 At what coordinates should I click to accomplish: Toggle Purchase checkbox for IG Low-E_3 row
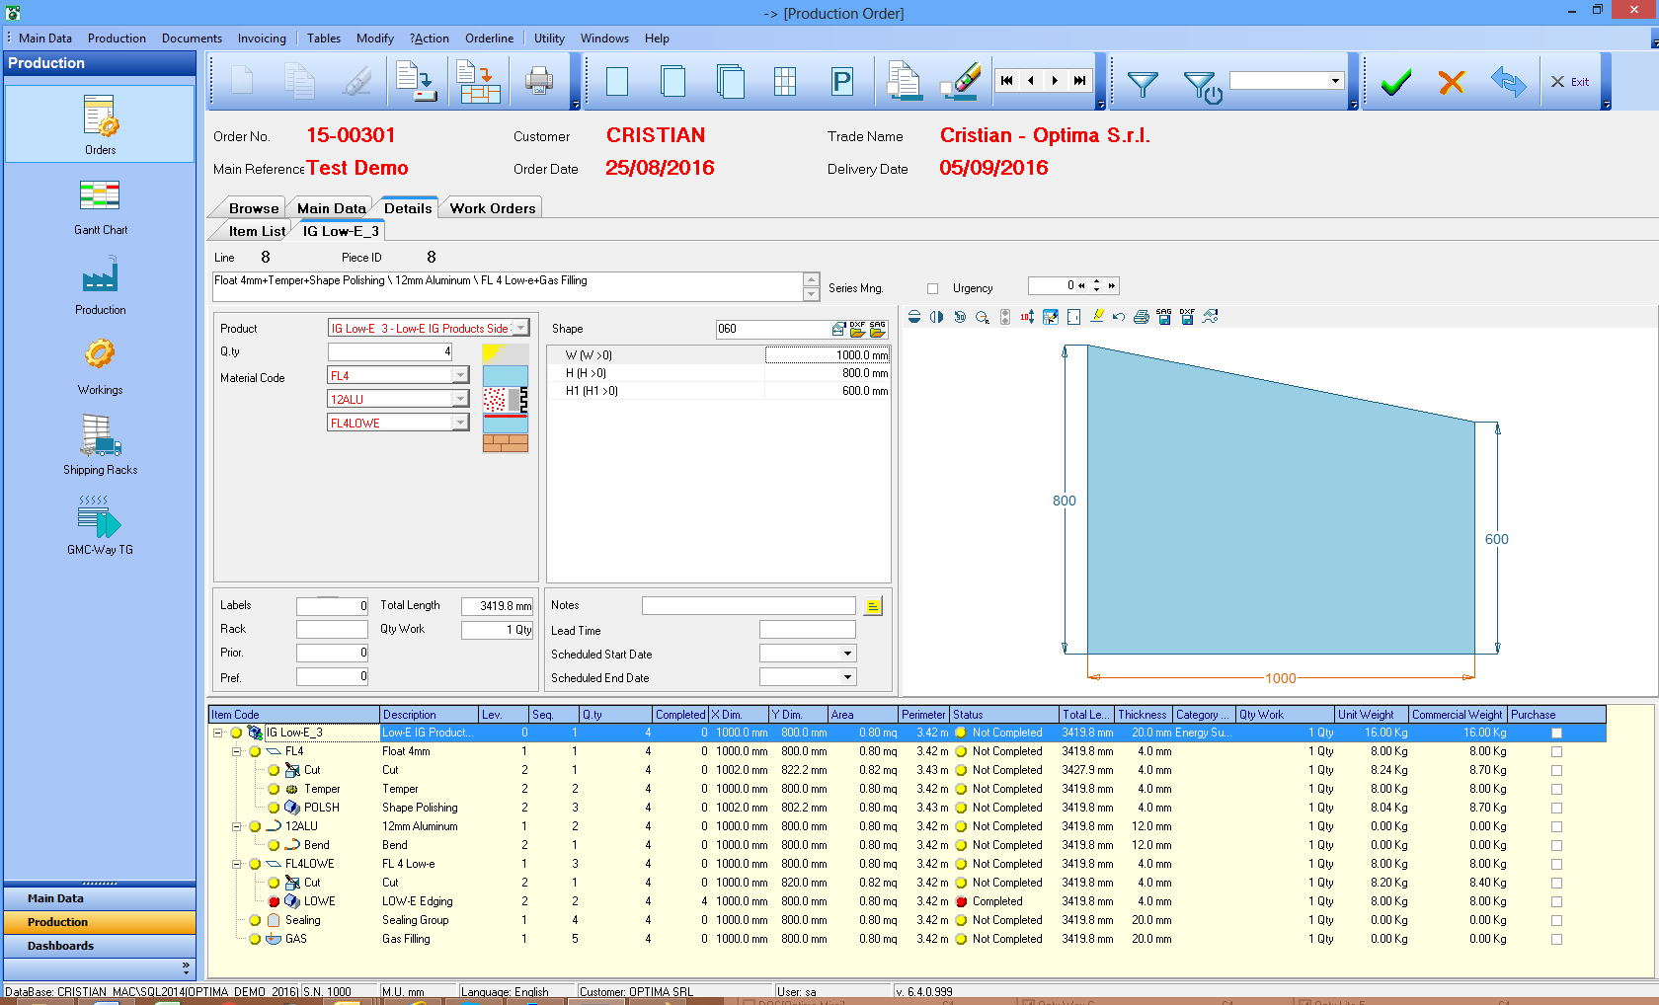pos(1557,734)
